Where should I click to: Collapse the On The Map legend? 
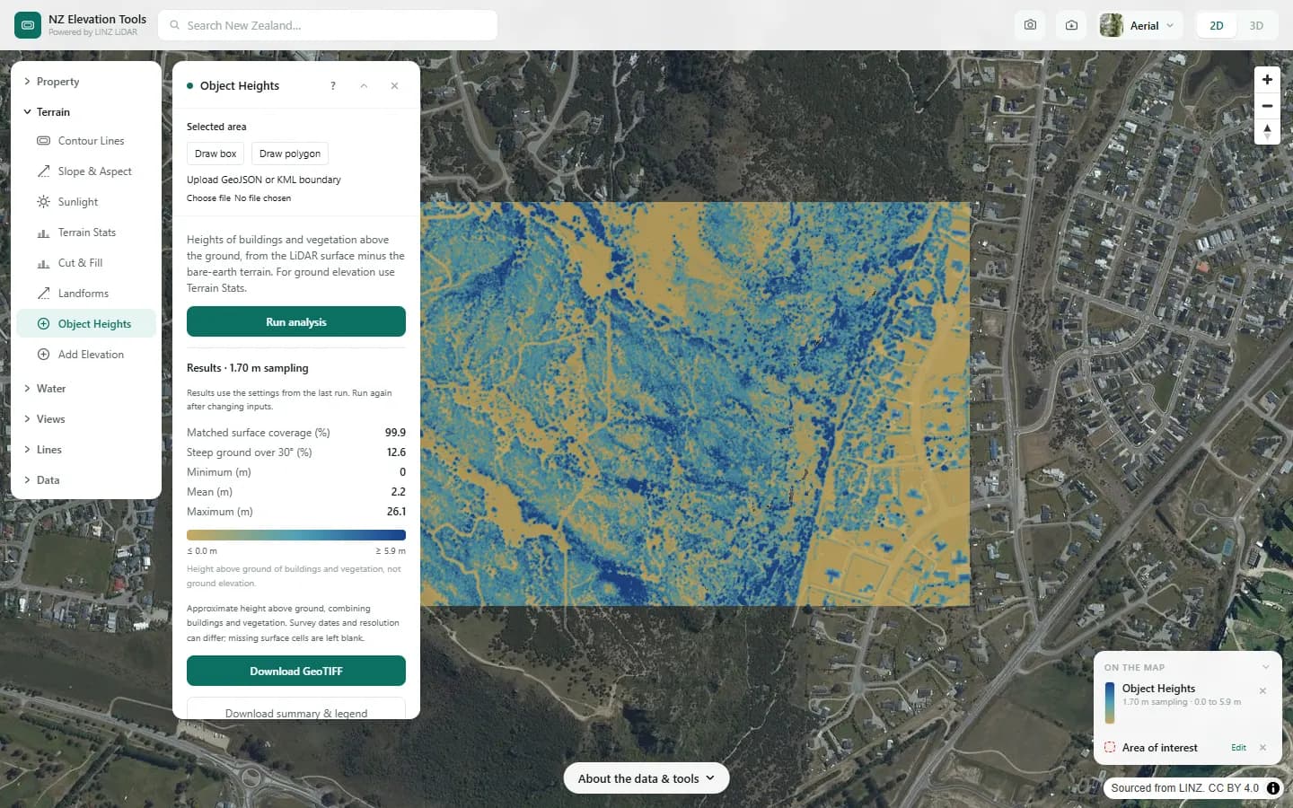pyautogui.click(x=1265, y=667)
